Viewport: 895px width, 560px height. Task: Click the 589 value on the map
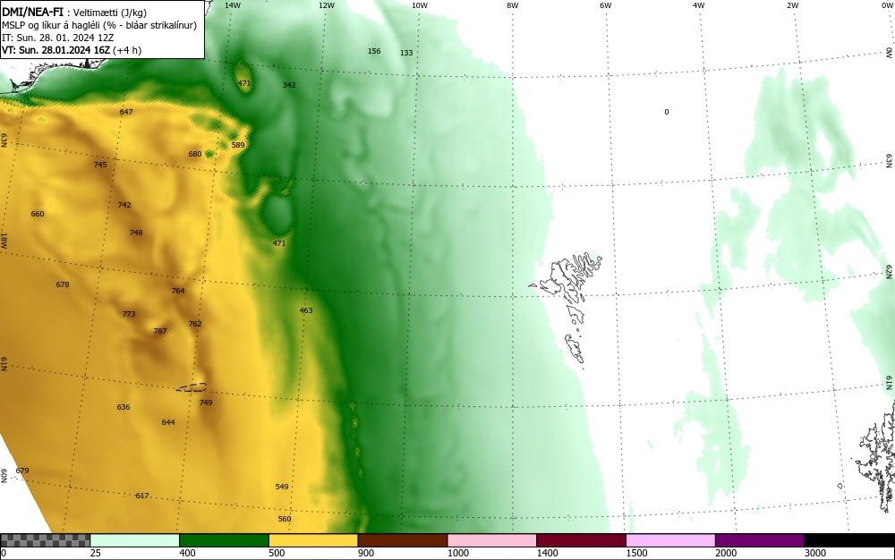[238, 145]
